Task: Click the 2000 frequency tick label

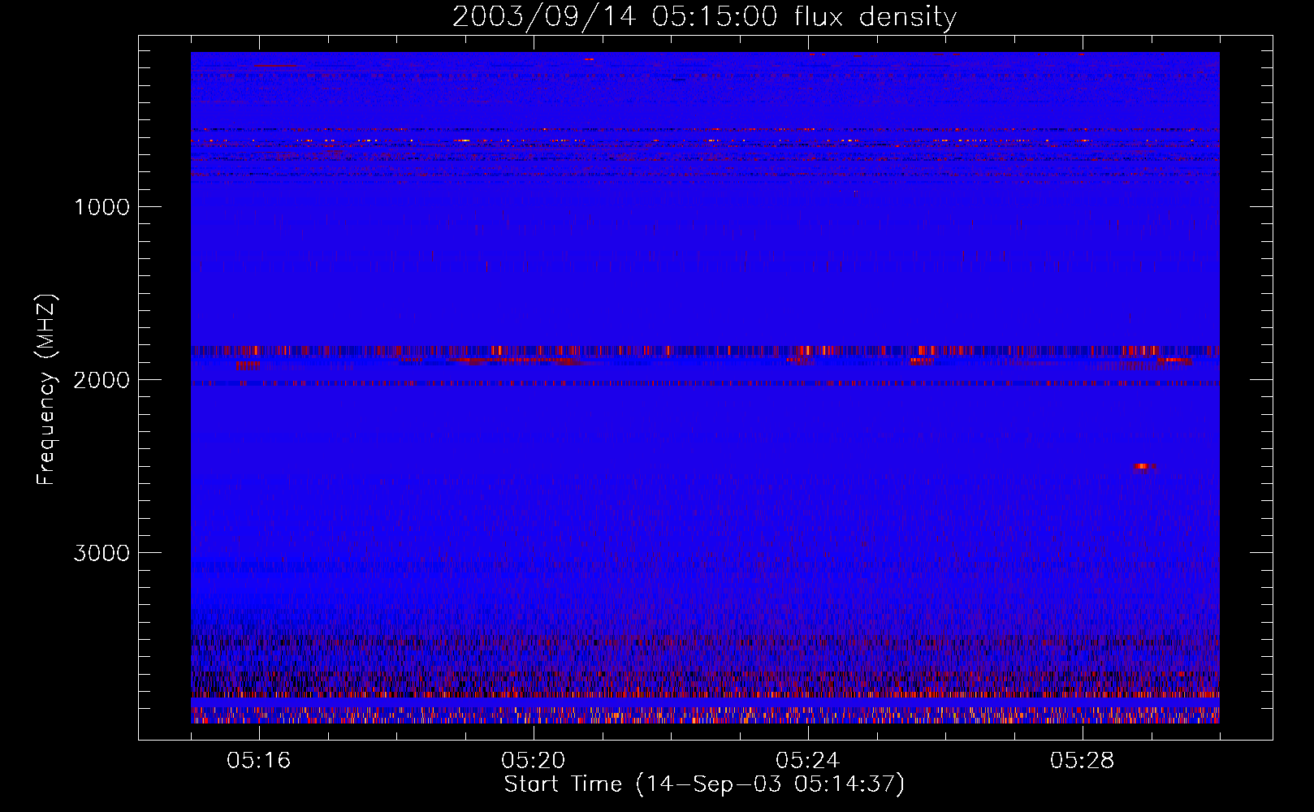Action: pyautogui.click(x=102, y=380)
